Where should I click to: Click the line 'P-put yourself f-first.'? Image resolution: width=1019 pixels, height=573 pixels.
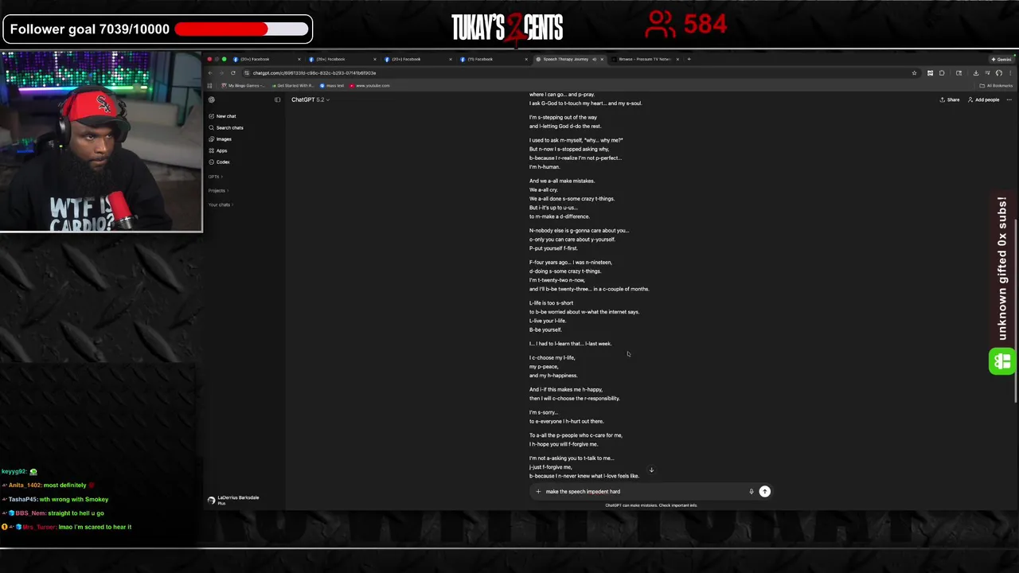[x=553, y=248]
